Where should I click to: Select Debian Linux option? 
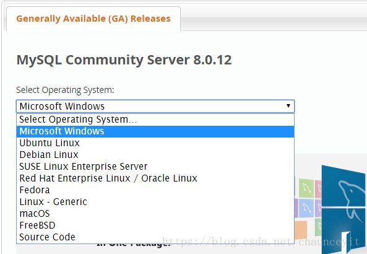tap(155, 155)
